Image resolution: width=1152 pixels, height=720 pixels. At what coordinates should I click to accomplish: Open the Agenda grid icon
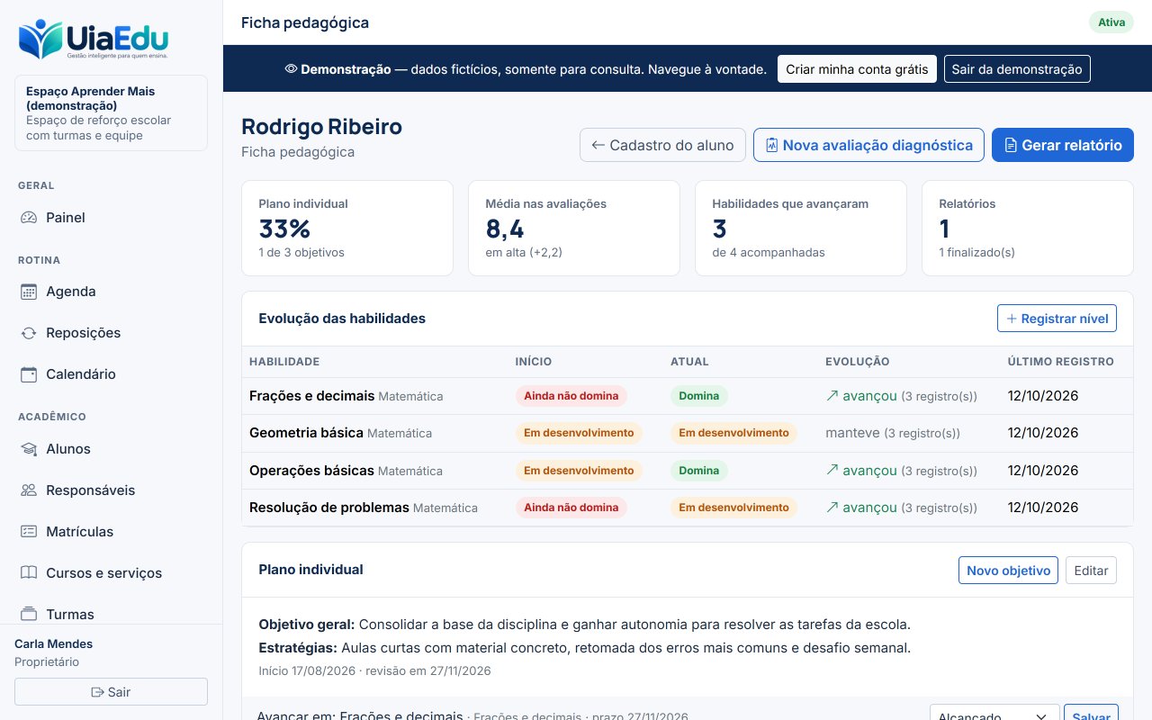coord(29,292)
